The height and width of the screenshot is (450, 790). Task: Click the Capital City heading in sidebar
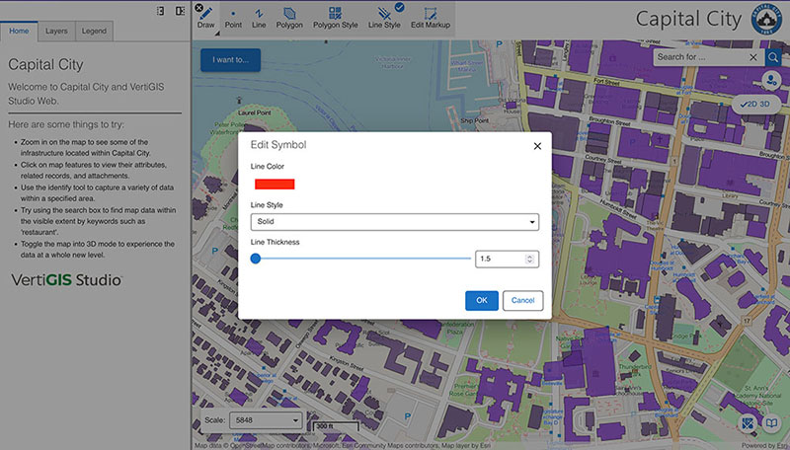(x=45, y=64)
